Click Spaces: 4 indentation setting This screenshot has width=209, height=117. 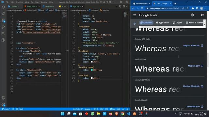pos(88,109)
